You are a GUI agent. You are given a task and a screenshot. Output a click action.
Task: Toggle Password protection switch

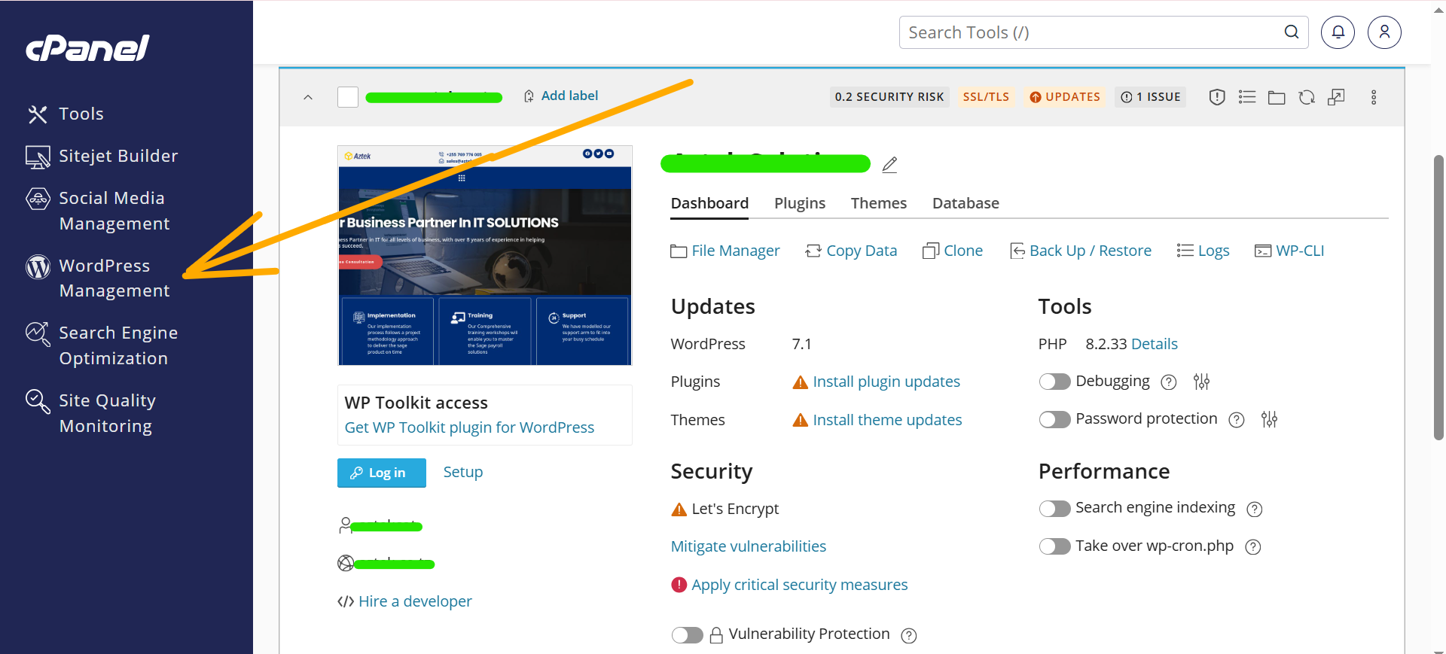(1054, 419)
